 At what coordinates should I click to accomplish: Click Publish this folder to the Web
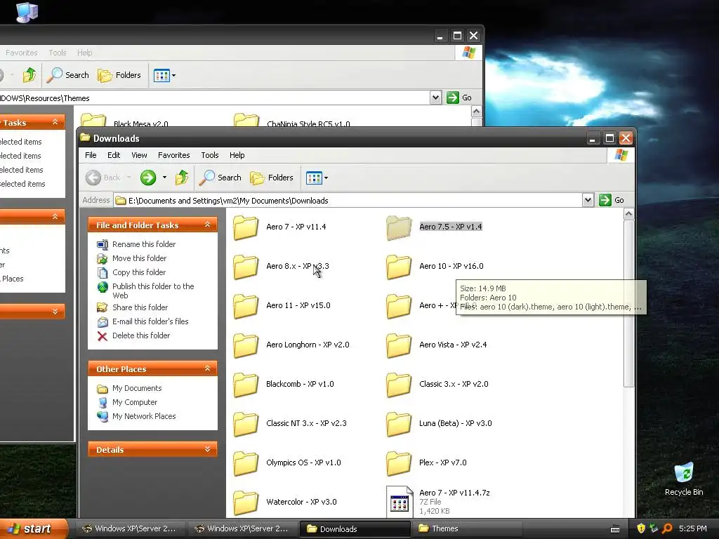pos(153,291)
